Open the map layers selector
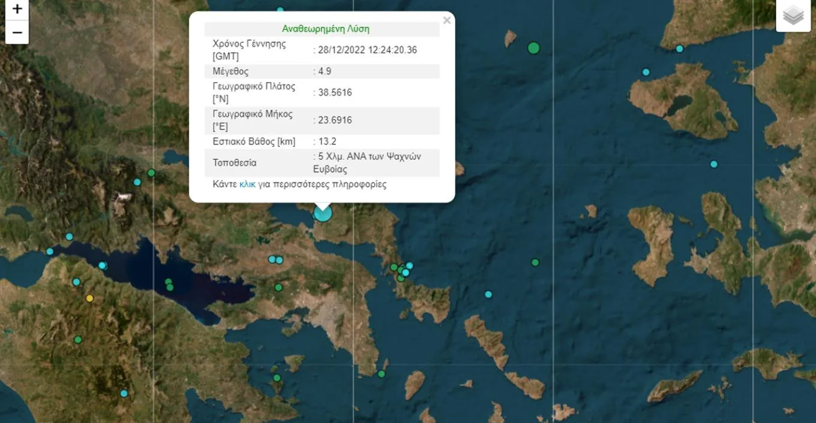816x423 pixels. (793, 16)
